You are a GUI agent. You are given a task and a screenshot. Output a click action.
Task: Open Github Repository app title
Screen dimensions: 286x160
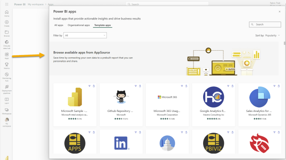(x=120, y=111)
